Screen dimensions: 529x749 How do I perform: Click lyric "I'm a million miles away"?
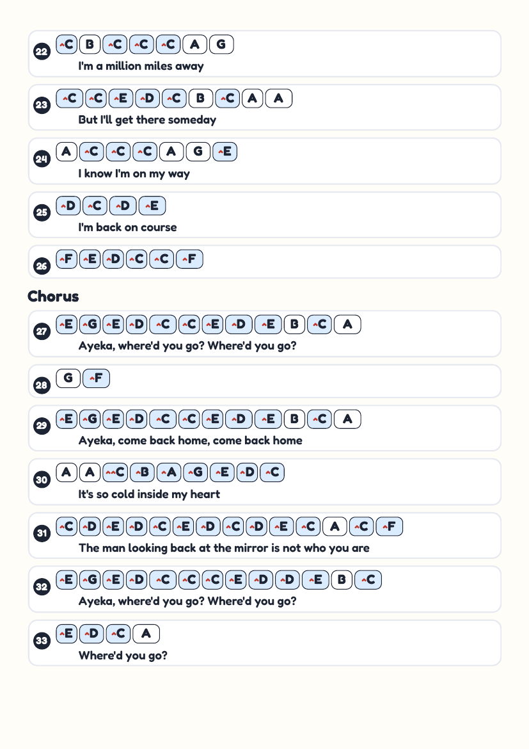coord(141,66)
